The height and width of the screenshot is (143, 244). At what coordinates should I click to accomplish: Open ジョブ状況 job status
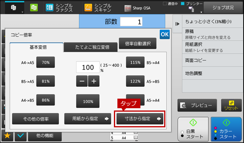223,8
